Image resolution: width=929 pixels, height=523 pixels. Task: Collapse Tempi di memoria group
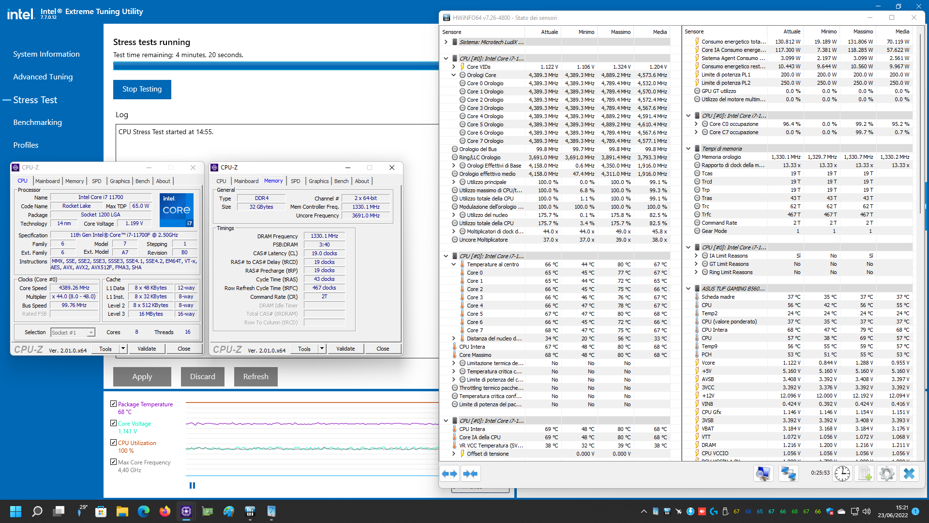[688, 149]
